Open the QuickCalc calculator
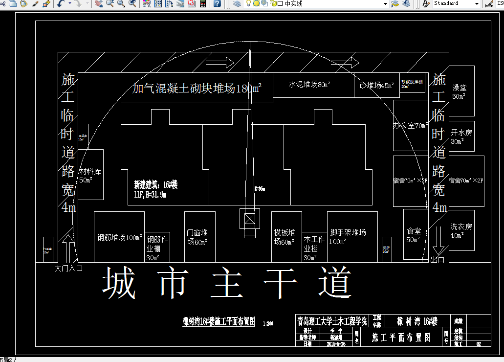 tap(202, 4)
